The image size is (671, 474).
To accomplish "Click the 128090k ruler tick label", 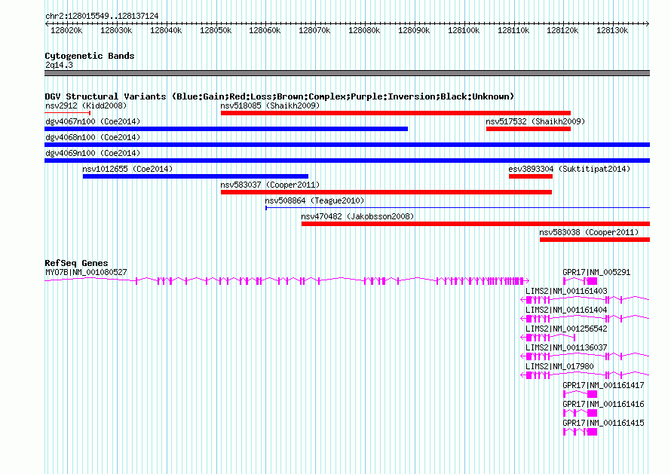I will click(x=414, y=30).
